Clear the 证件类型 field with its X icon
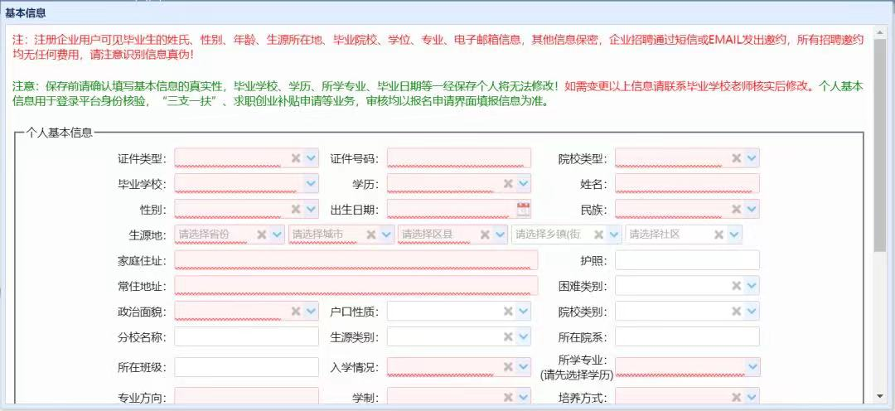 click(x=296, y=158)
